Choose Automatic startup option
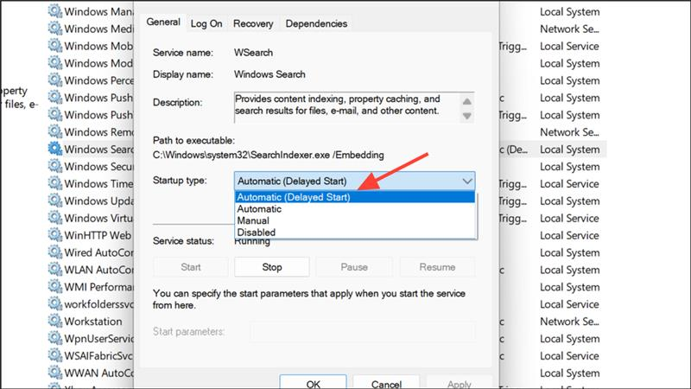Screen dimensions: 691x389 [x=355, y=208]
